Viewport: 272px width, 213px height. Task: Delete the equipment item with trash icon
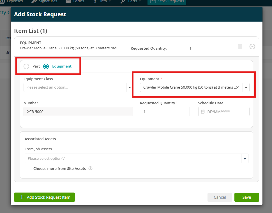click(x=240, y=47)
